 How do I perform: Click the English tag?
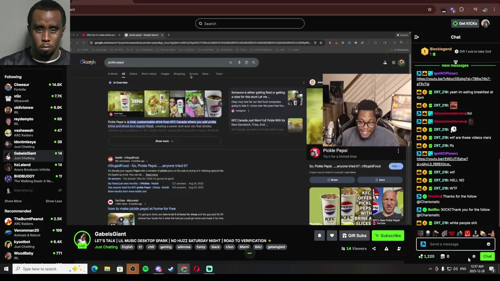click(127, 247)
